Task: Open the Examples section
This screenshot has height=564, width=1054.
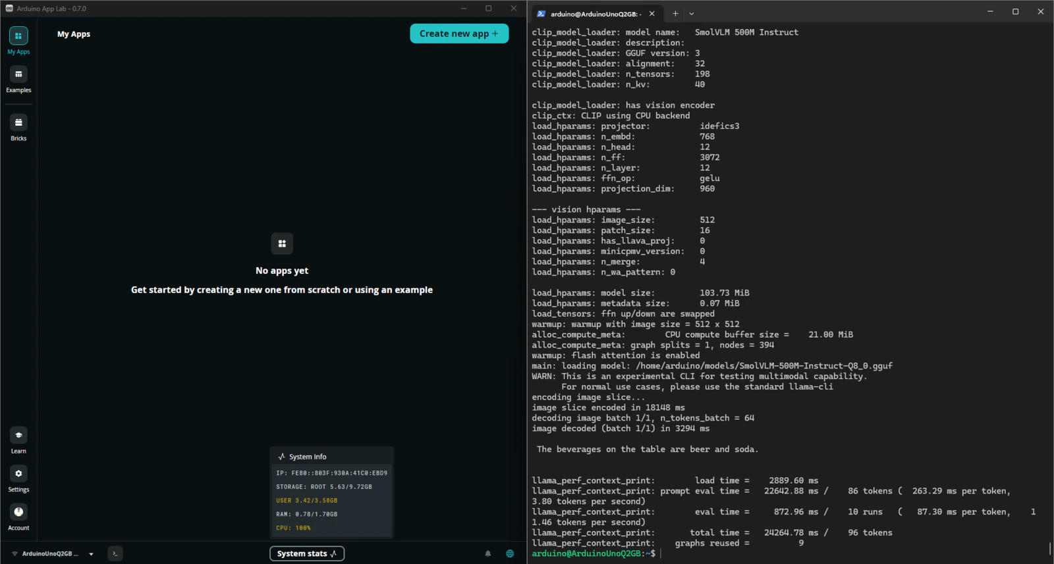Action: pyautogui.click(x=18, y=80)
